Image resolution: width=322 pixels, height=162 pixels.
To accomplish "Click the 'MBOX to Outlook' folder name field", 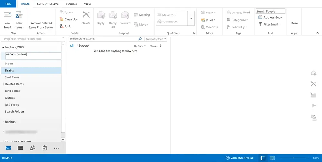I will click(x=33, y=56).
